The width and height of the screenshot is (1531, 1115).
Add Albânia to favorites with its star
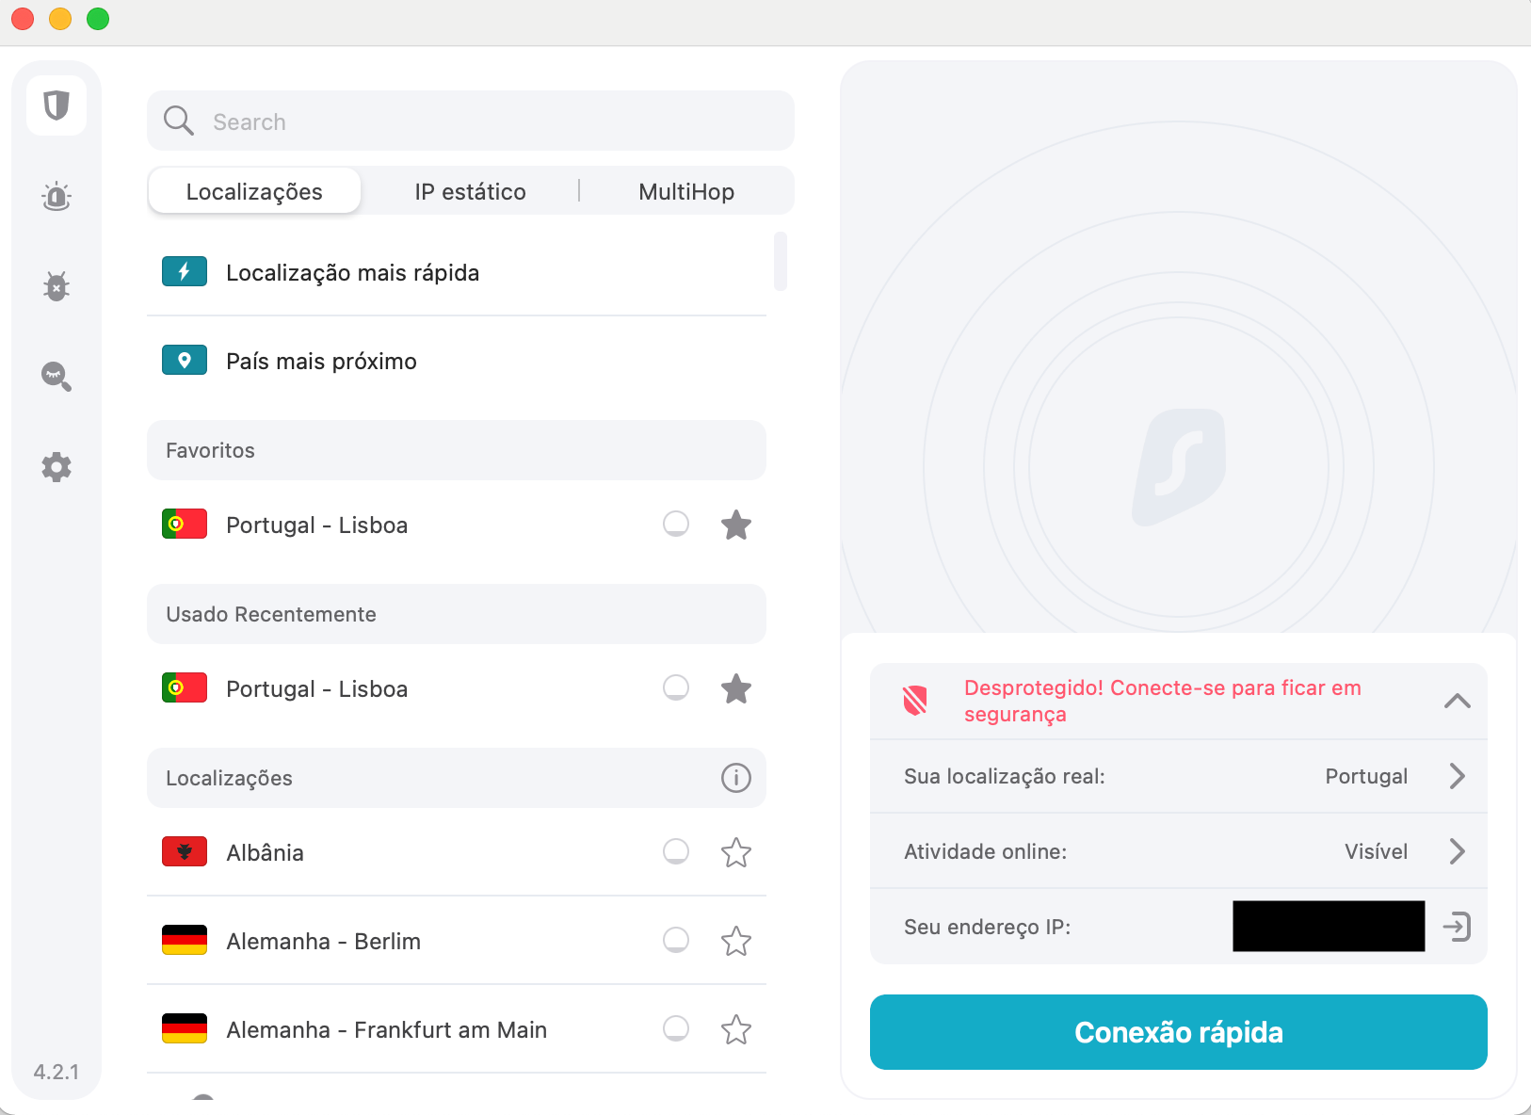(x=736, y=852)
